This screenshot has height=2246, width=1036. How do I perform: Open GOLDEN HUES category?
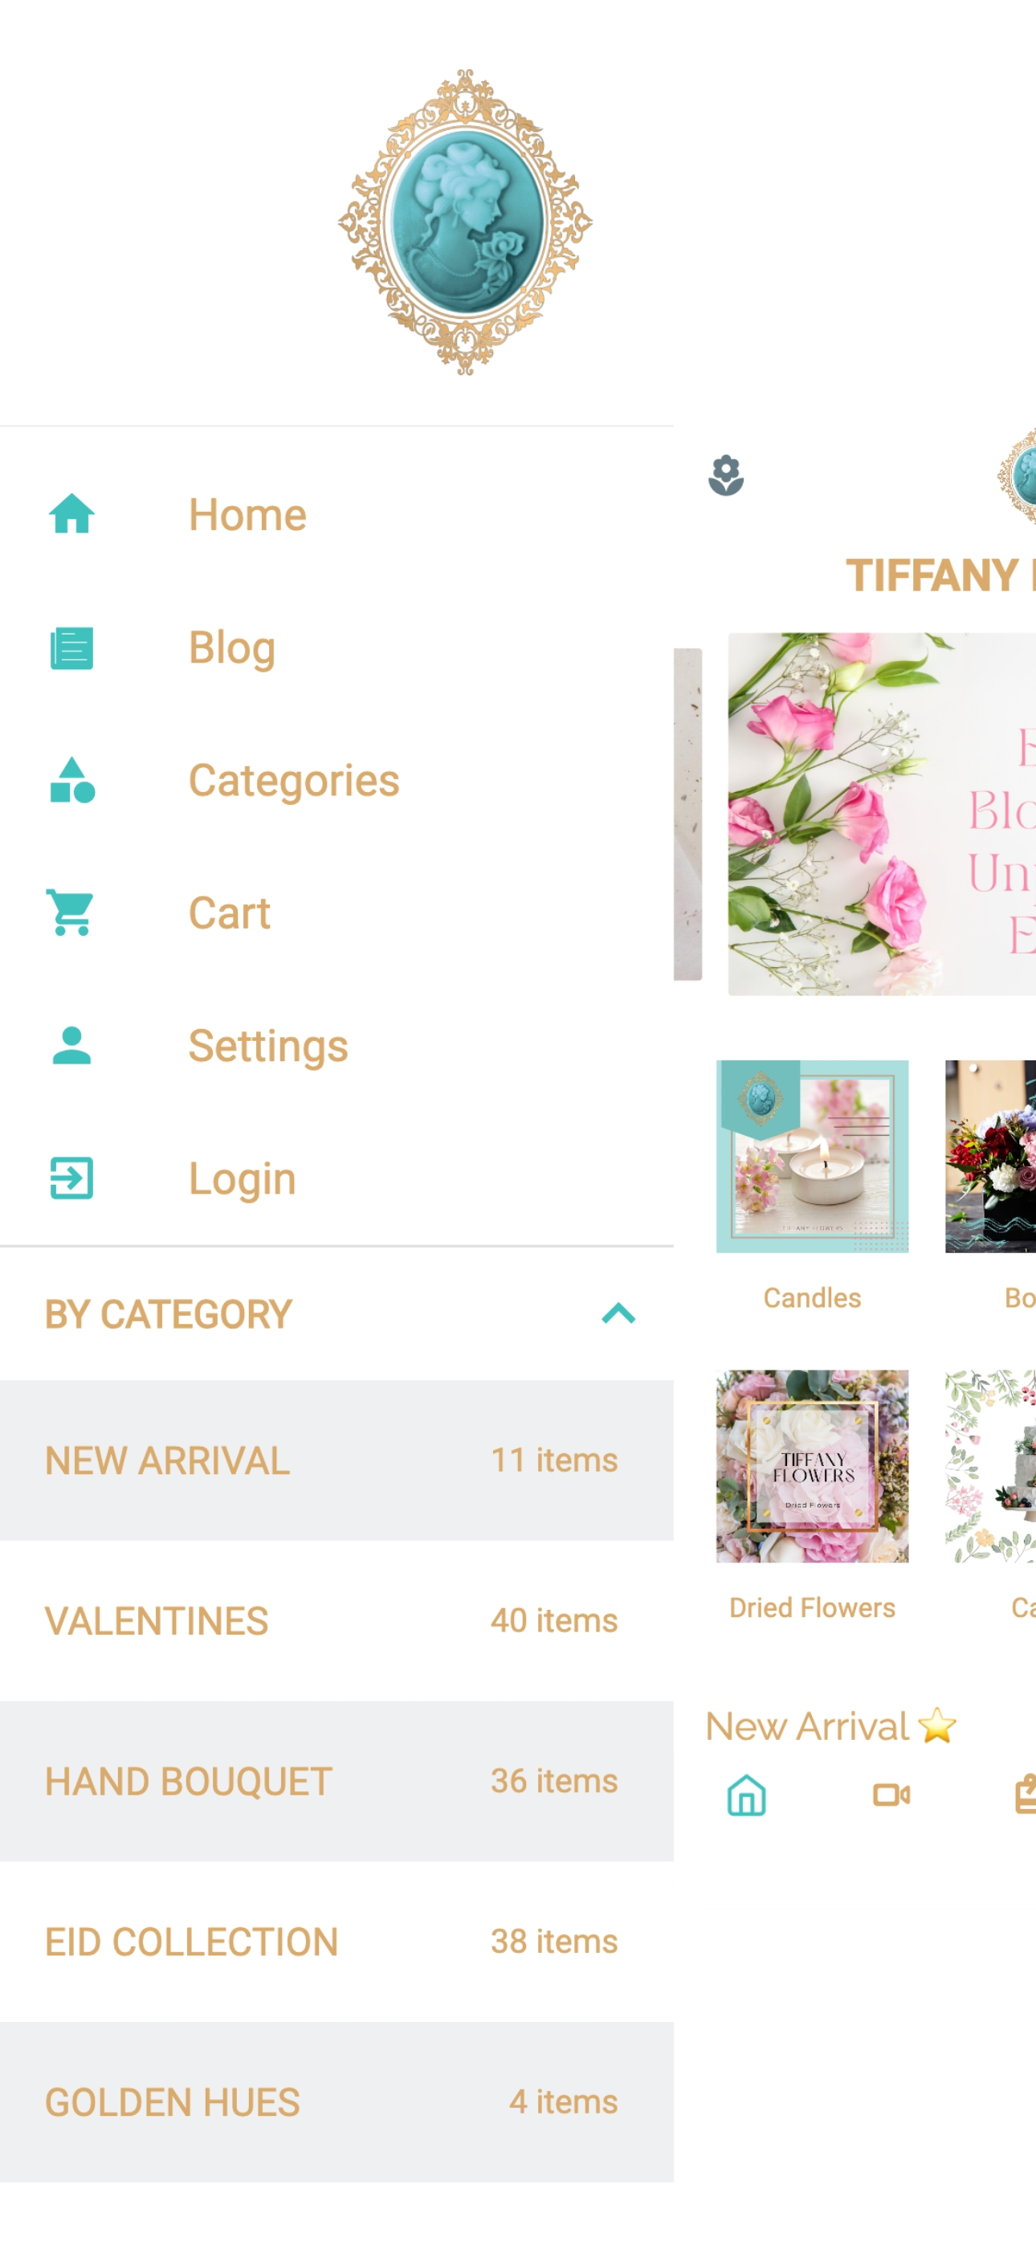pyautogui.click(x=336, y=2102)
